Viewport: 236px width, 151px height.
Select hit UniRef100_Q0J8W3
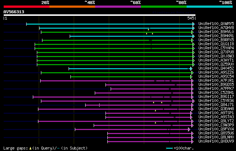216,56
